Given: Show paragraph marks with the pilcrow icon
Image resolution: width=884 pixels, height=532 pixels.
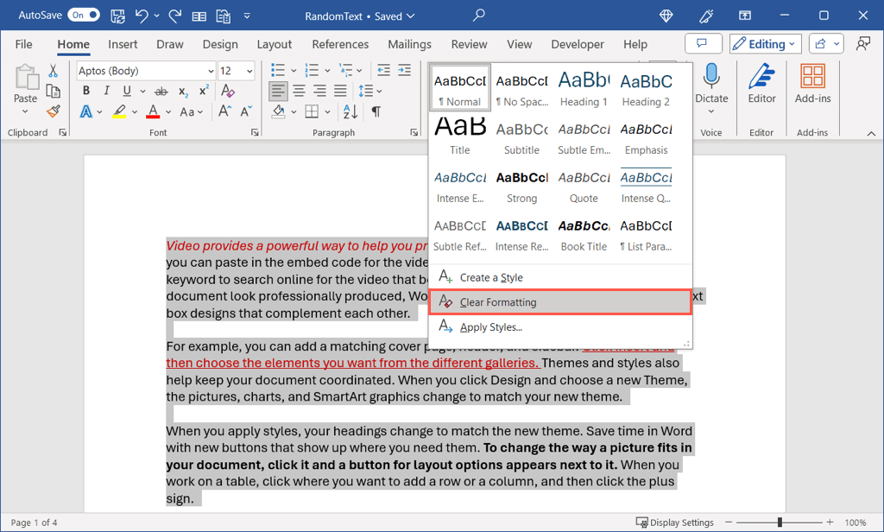Looking at the screenshot, I should 376,111.
